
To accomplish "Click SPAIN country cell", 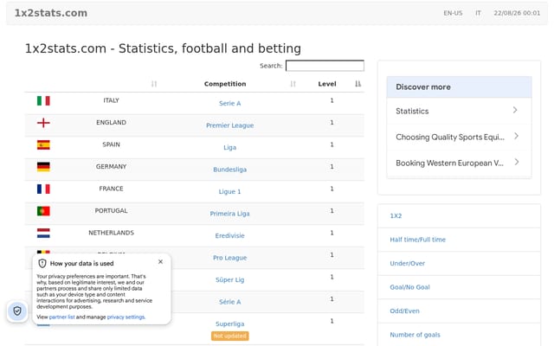I will point(111,144).
